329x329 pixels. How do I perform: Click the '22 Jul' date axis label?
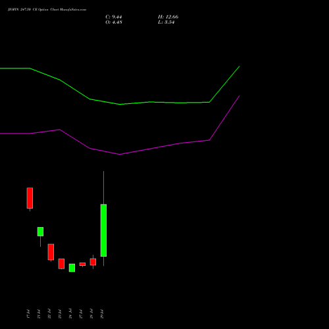click(x=49, y=314)
